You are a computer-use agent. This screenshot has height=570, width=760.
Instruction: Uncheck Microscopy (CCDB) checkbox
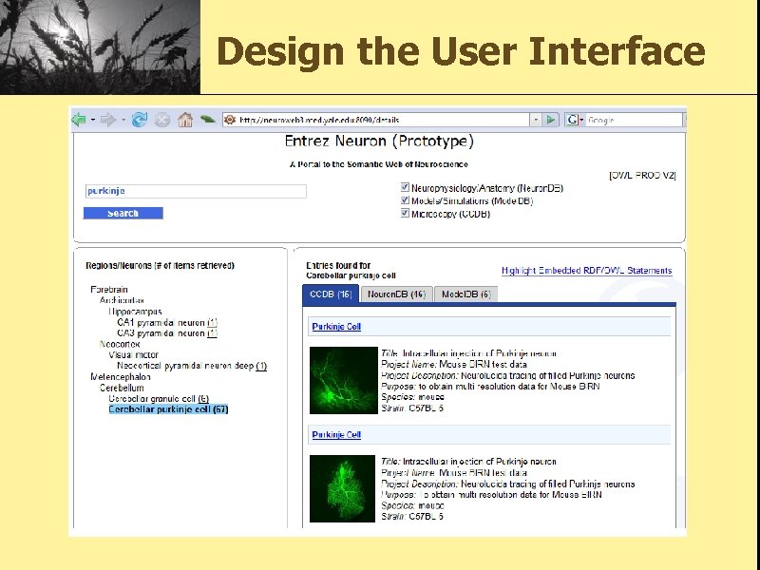click(x=406, y=213)
